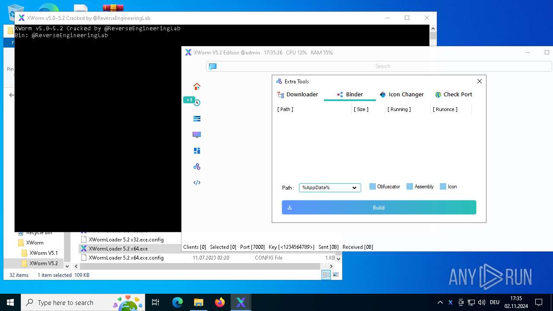553x311 pixels.
Task: Click the Build button
Action: click(x=379, y=207)
